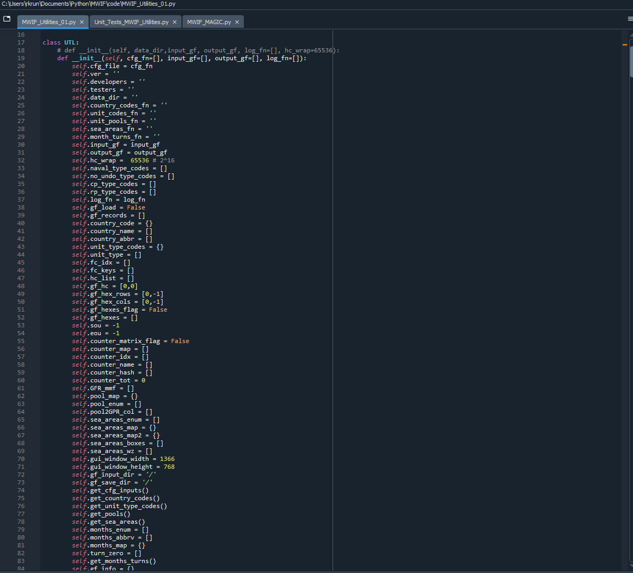This screenshot has height=573, width=633.
Task: Click the 'def __init__(self, cfg_fn=[]' line
Action: click(x=182, y=58)
